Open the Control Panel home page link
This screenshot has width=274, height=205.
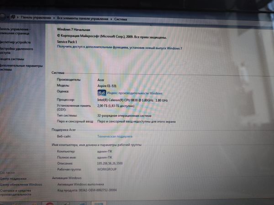[15, 31]
